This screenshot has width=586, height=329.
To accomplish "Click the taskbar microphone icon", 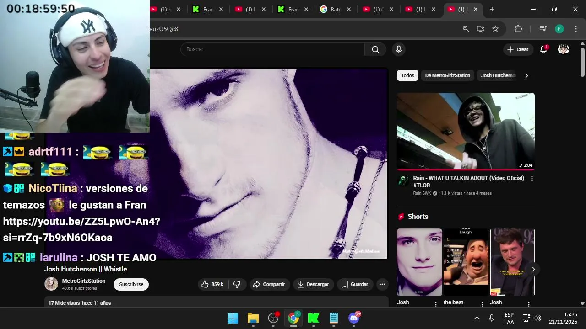I will tap(492, 318).
